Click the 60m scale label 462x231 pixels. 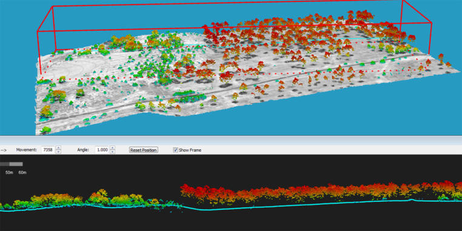(x=22, y=172)
